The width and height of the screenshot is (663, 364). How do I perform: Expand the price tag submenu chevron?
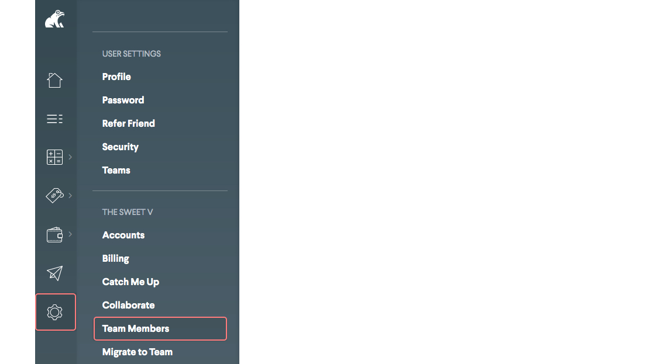coord(70,195)
